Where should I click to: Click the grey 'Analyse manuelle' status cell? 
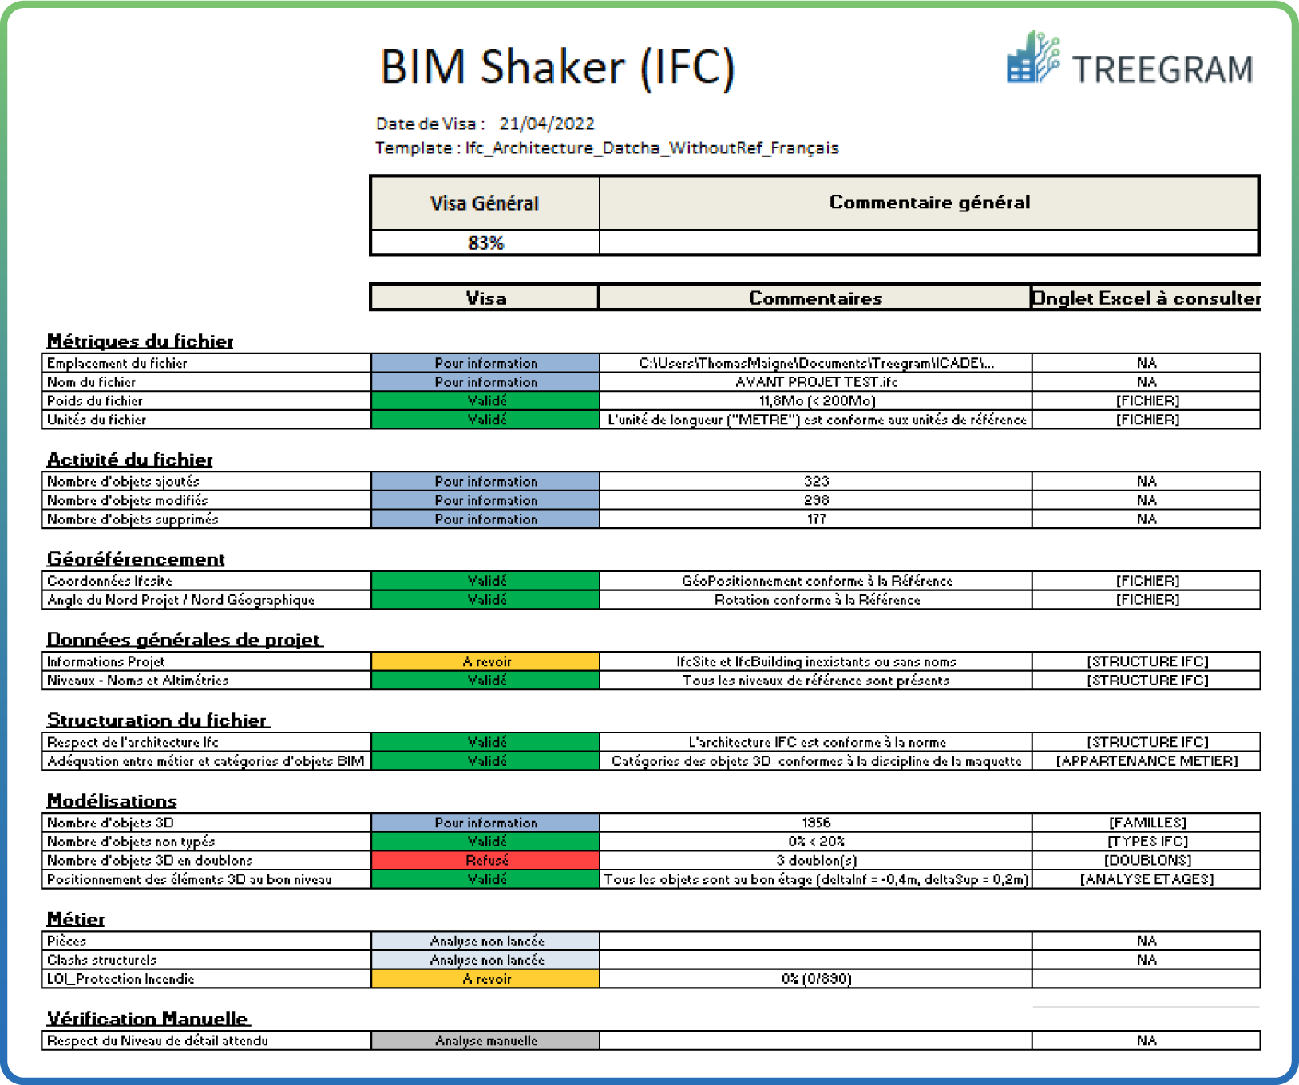(x=485, y=1040)
